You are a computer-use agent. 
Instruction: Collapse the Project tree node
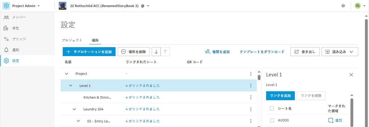point(66,74)
